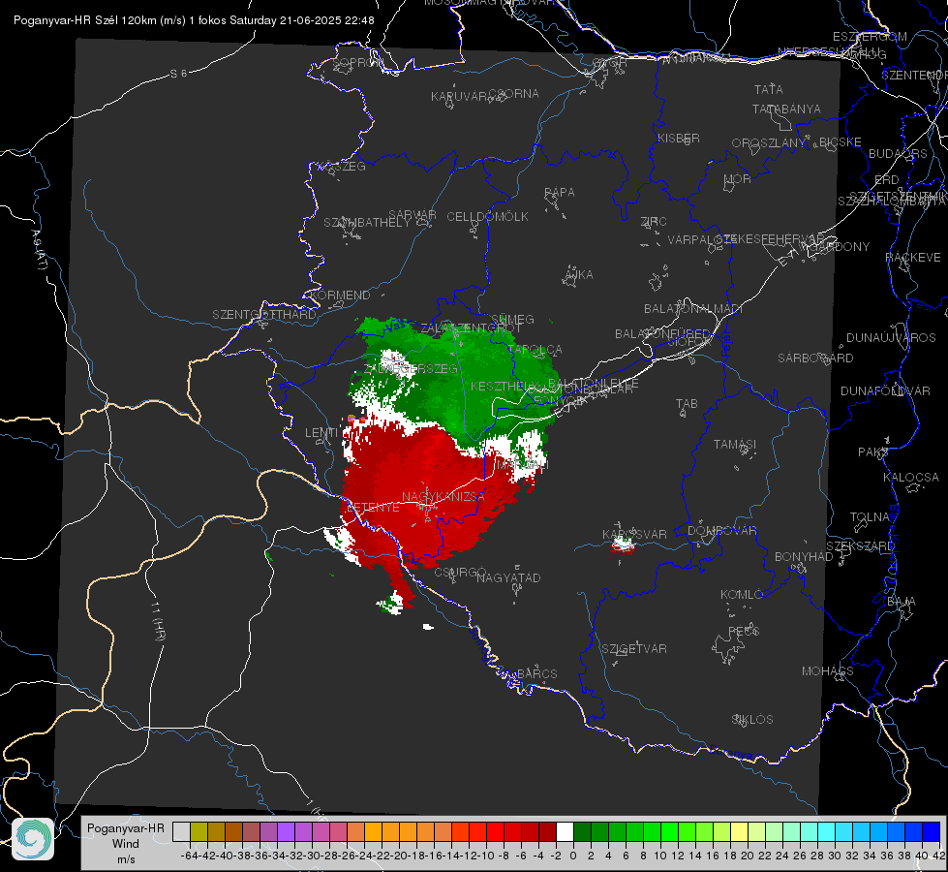The height and width of the screenshot is (872, 948).
Task: Click the TOLNA town label
Action: click(870, 517)
